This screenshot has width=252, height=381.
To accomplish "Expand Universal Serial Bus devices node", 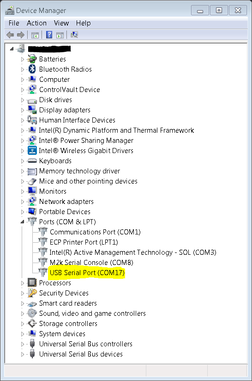I will (22, 354).
